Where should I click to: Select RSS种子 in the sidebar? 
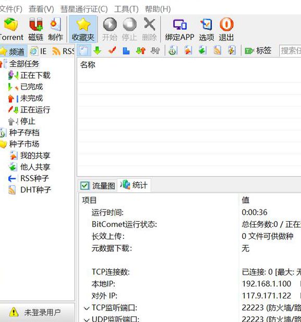(x=34, y=178)
